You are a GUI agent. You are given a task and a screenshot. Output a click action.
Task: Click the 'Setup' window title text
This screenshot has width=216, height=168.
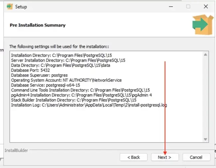click(x=21, y=7)
